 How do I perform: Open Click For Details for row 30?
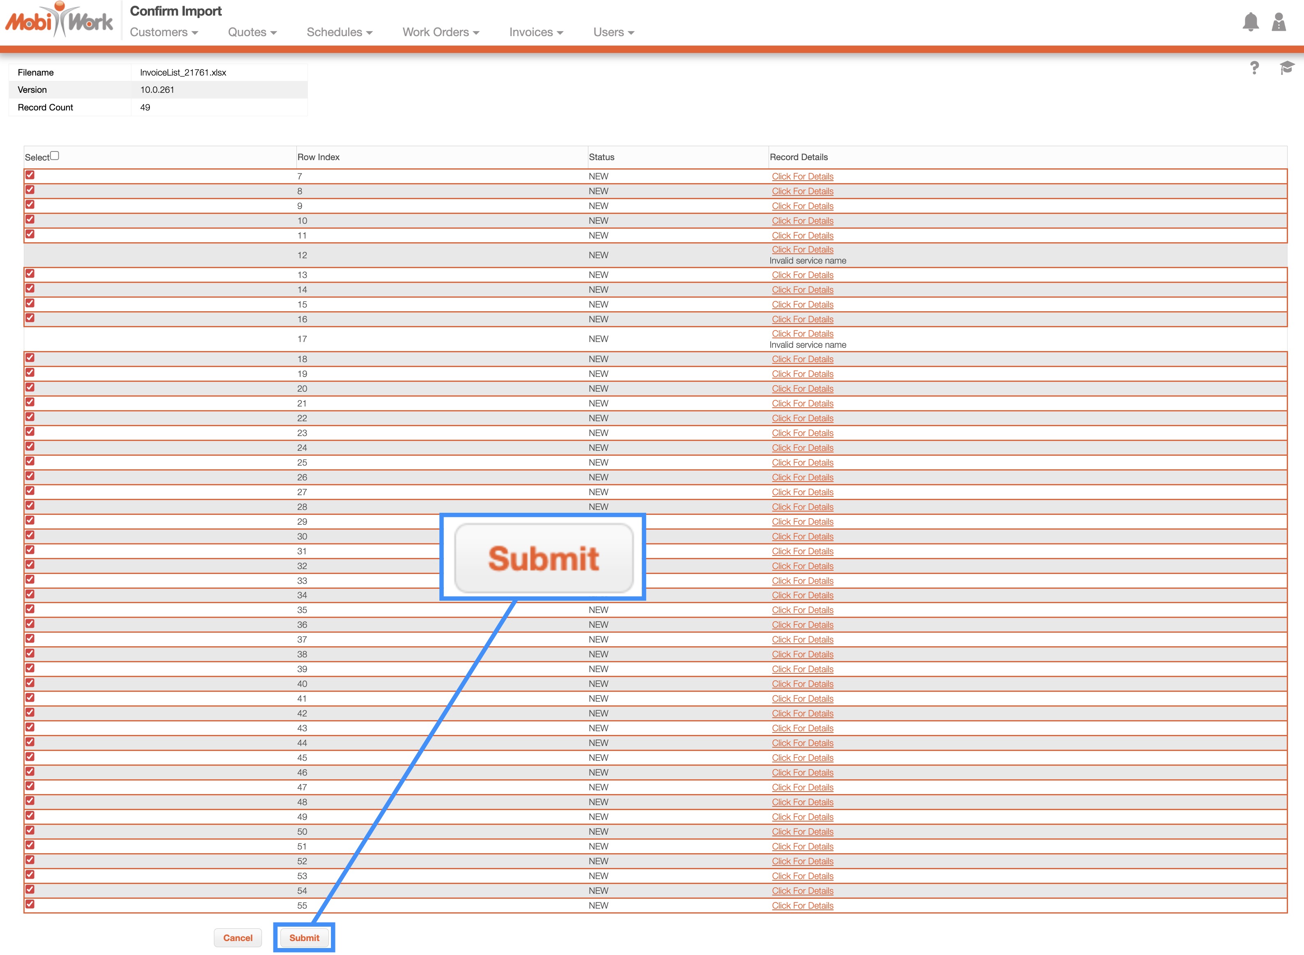tap(802, 537)
